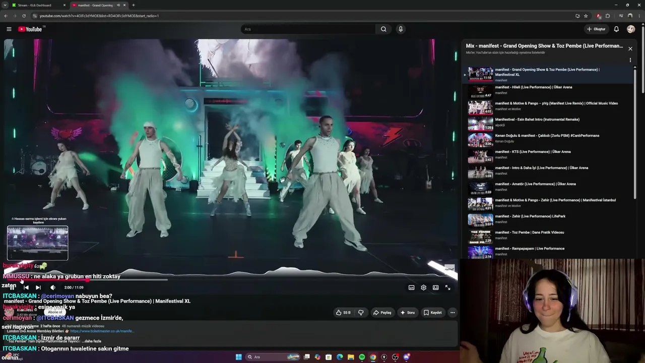Open the YouTube guide hamburger menu
This screenshot has height=363, width=645.
click(x=9, y=29)
